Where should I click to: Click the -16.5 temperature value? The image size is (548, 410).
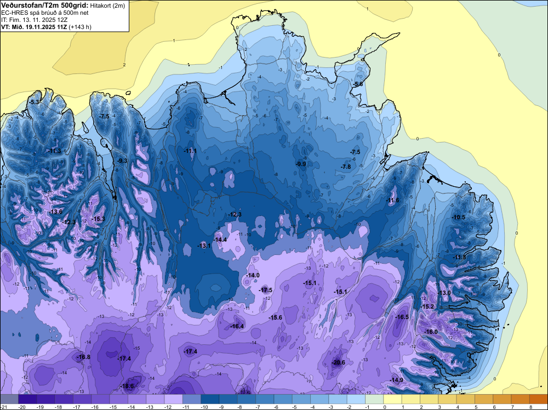[402, 317]
